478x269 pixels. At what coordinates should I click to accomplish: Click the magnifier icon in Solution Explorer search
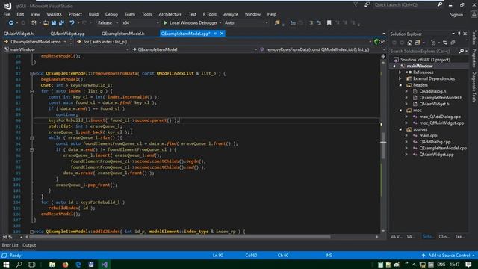point(462,52)
